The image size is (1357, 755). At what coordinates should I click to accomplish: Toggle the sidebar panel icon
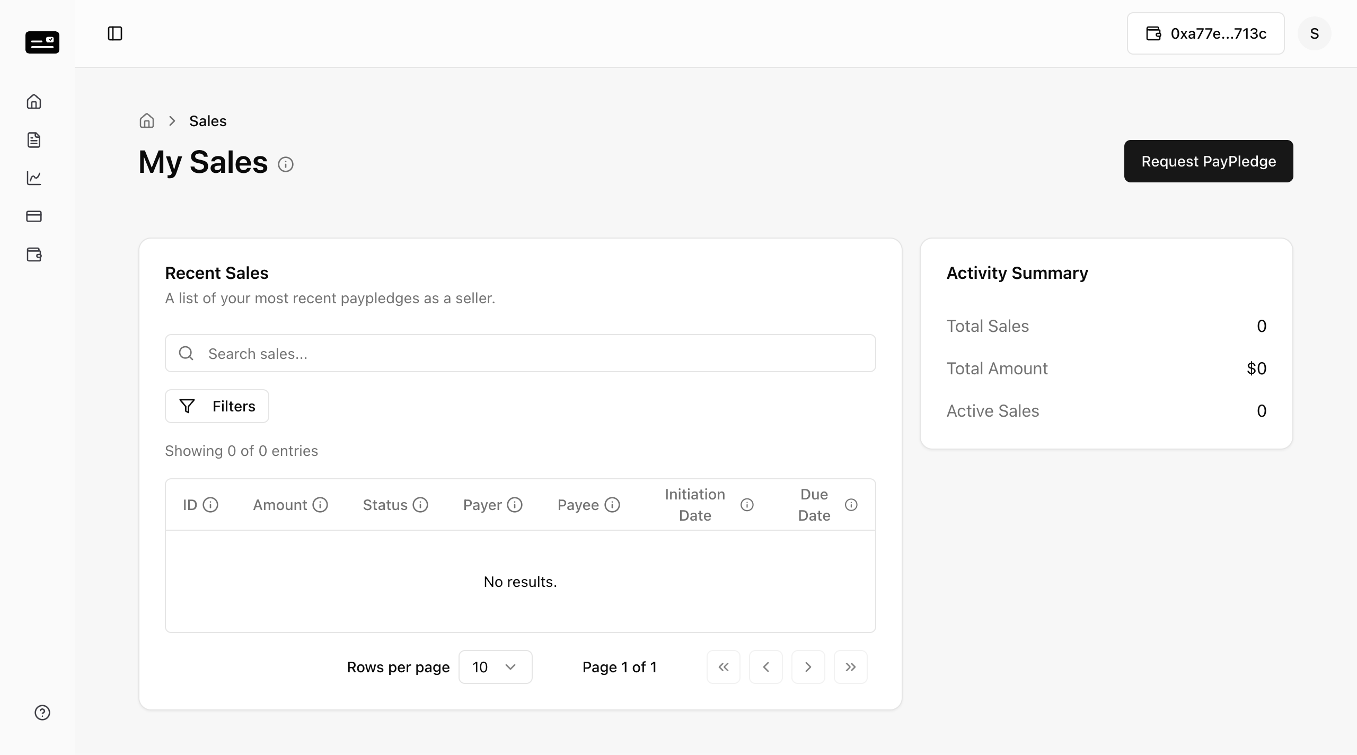pos(115,33)
